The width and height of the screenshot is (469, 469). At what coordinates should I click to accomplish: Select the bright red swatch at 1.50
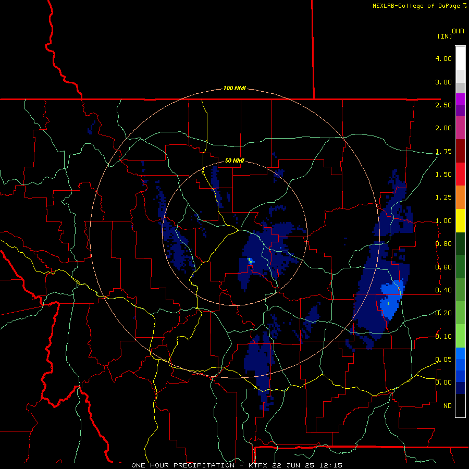460,174
